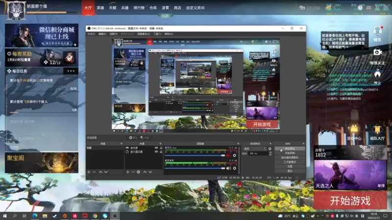Pop out the 混音器 dock panel
The image size is (392, 220).
[x=238, y=144]
